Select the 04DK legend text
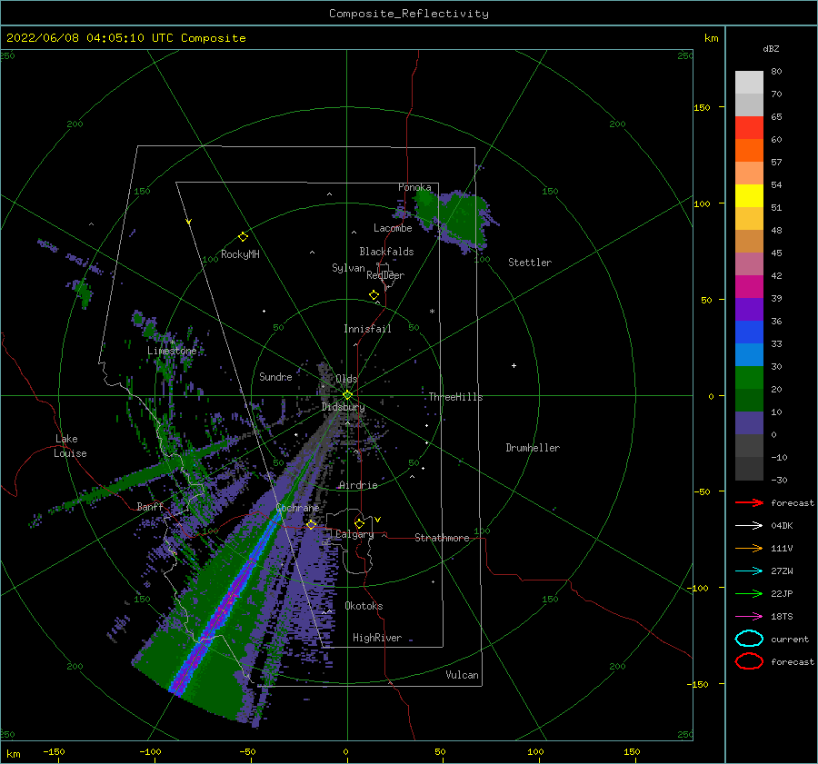The height and width of the screenshot is (764, 818). (x=782, y=526)
